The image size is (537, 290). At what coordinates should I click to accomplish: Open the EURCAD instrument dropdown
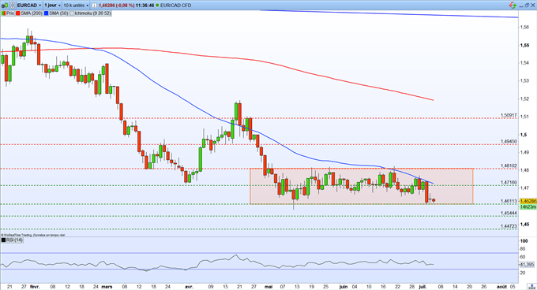[29, 6]
